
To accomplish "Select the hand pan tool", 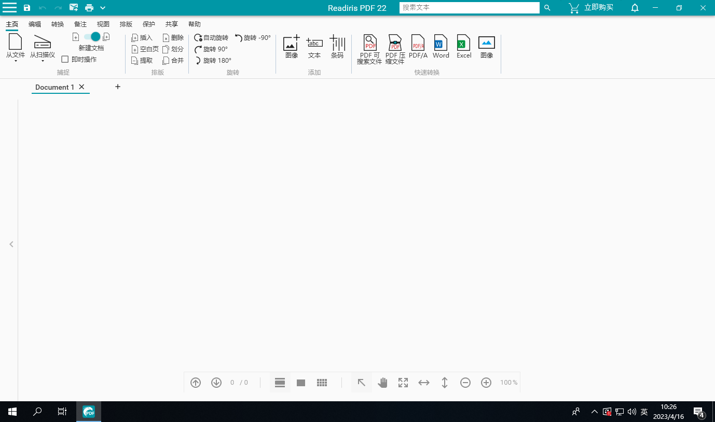I will tap(382, 383).
